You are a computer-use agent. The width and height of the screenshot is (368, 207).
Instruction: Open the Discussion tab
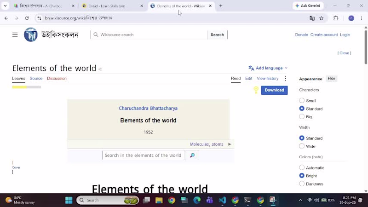tap(57, 78)
